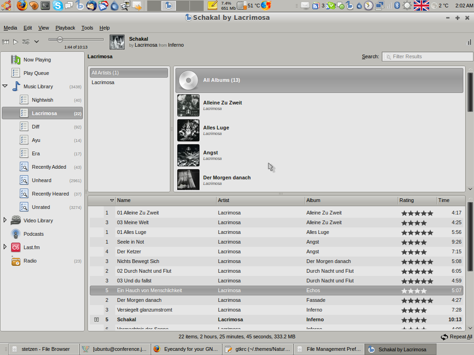Select Der Morgen danach album

(x=319, y=180)
